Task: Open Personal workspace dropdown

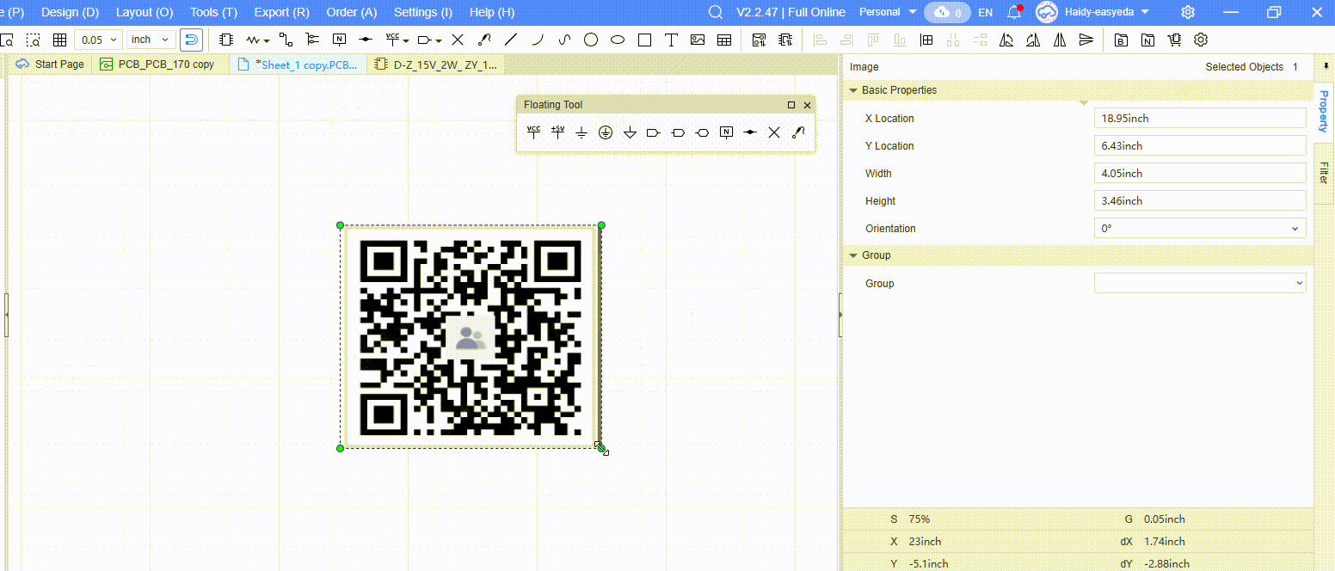Action: [x=889, y=12]
